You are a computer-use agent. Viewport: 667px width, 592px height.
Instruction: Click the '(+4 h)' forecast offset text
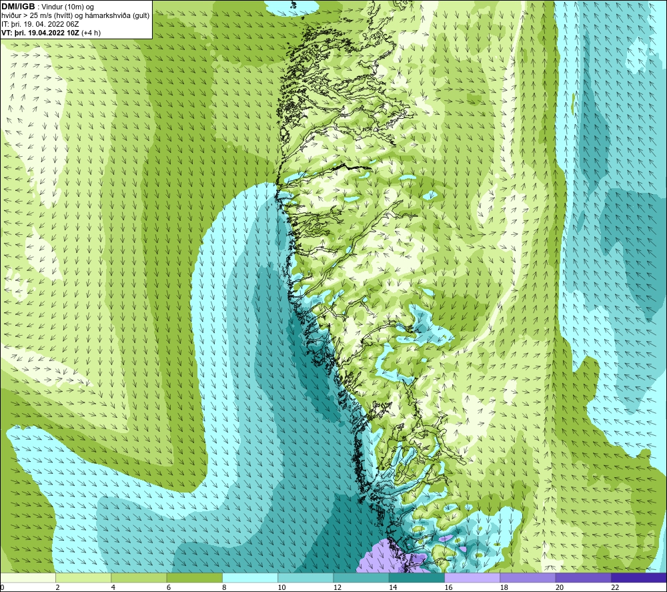click(91, 33)
